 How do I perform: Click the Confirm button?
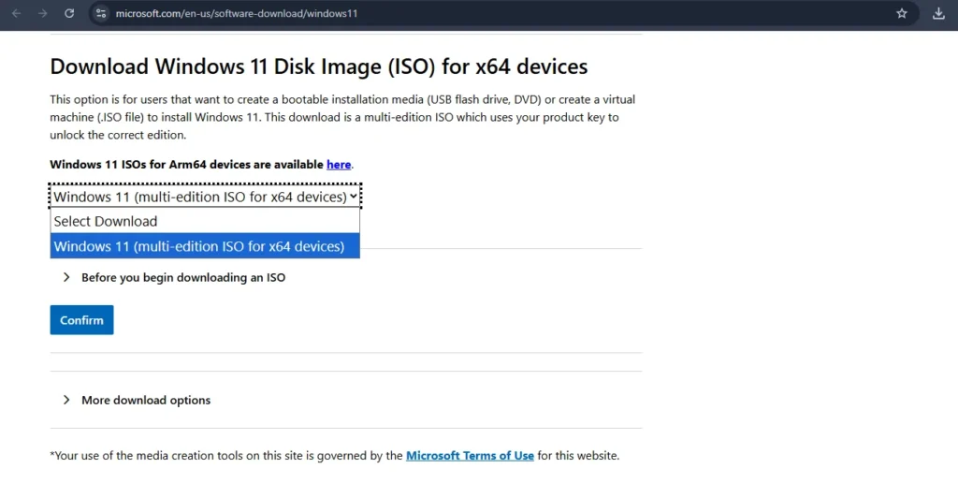pyautogui.click(x=82, y=319)
